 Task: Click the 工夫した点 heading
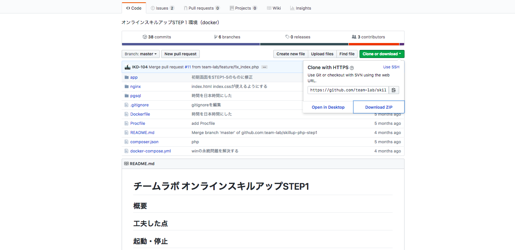(x=150, y=224)
